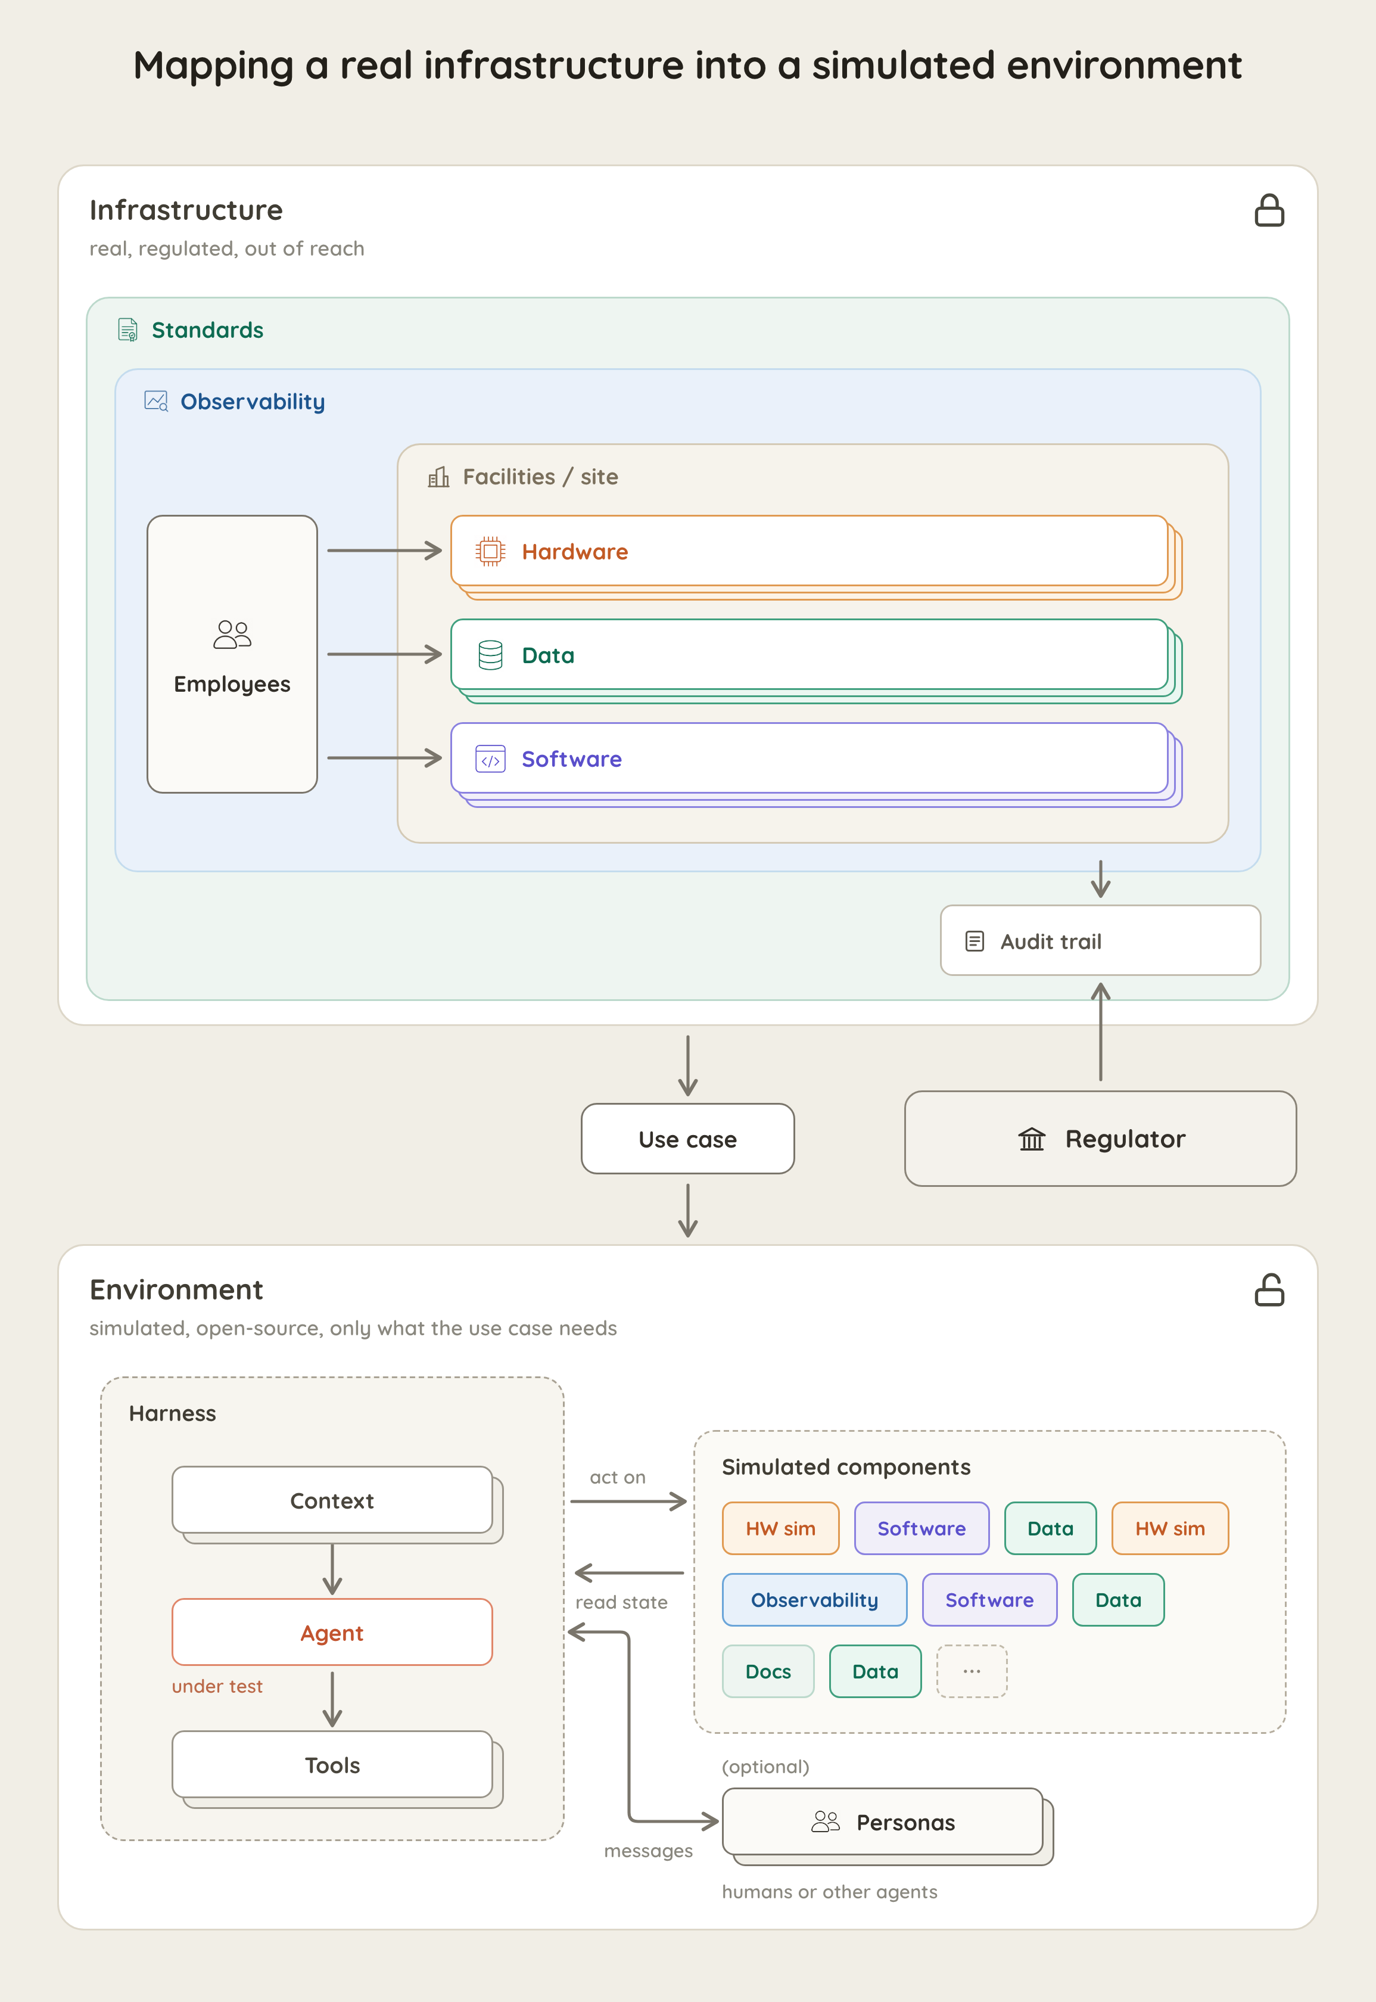Select the Software card in Facilities
Screen dimensions: 1376x2002
[x=810, y=758]
